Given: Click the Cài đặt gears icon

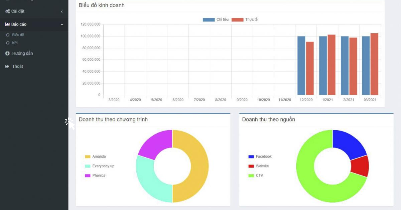Looking at the screenshot, I should pyautogui.click(x=7, y=11).
